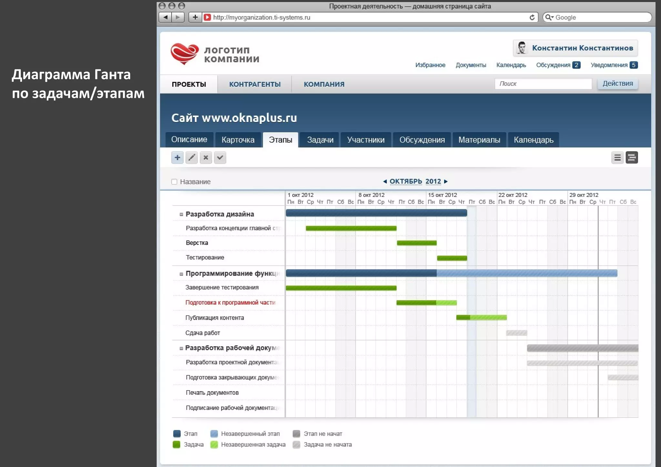Click the browser back arrow
The width and height of the screenshot is (661, 467).
[x=166, y=17]
